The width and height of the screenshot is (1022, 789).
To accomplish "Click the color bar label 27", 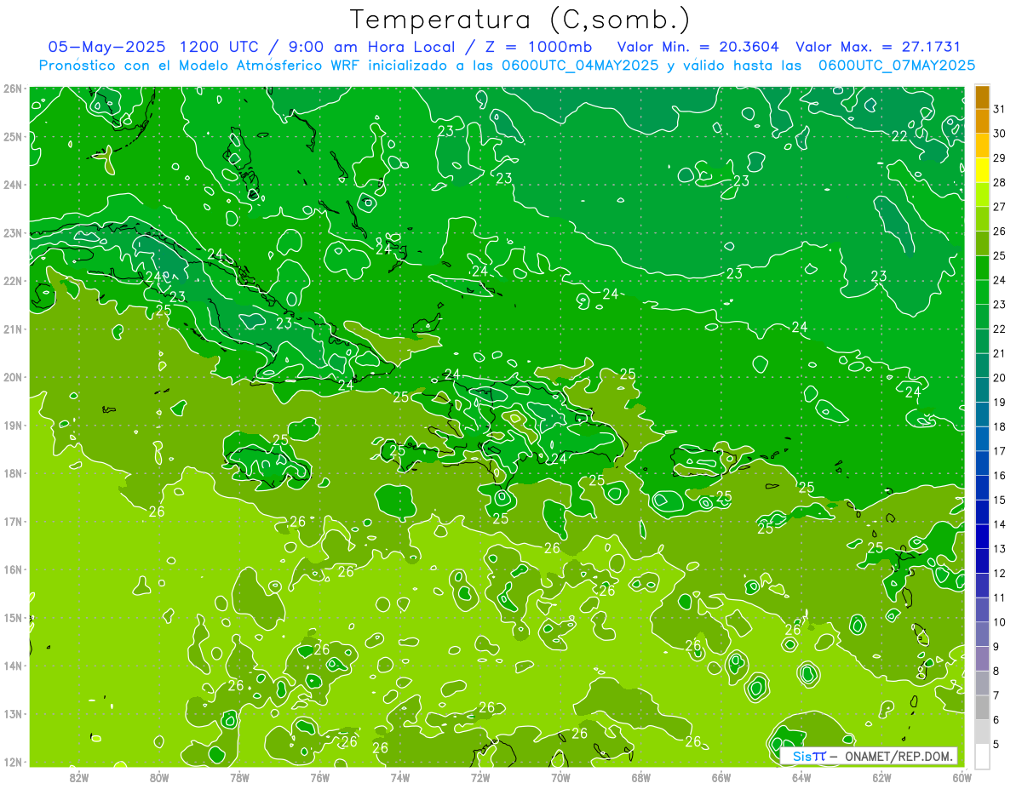I will (x=1000, y=207).
